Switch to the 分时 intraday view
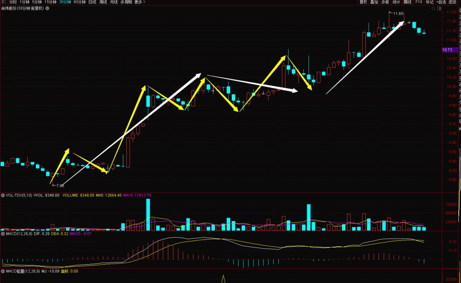Viewport: 461px width, 283px height. tap(13, 2)
